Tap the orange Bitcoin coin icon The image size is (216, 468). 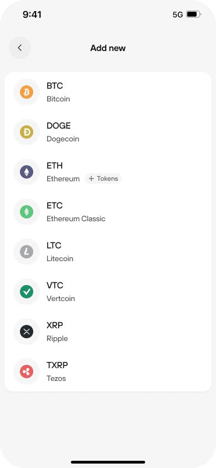coord(27,92)
